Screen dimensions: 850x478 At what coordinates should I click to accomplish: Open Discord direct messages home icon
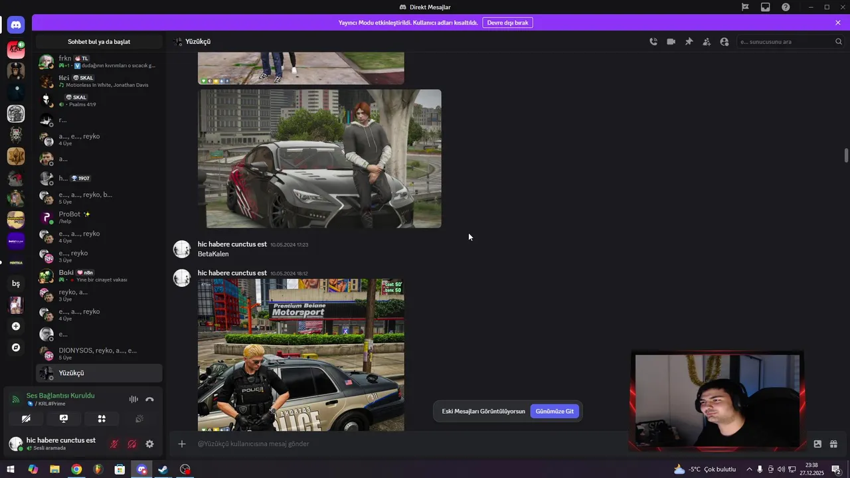(x=16, y=25)
